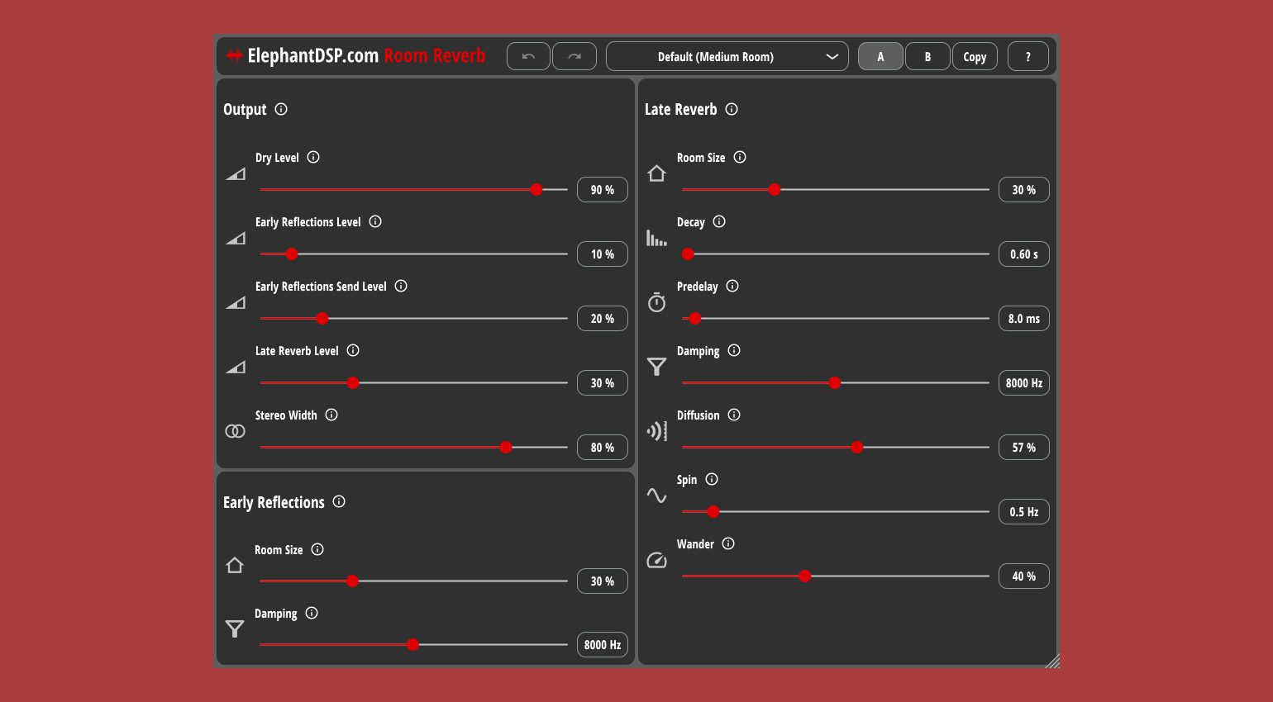The width and height of the screenshot is (1273, 702).
Task: Click the Predelay stopwatch icon
Action: click(656, 302)
